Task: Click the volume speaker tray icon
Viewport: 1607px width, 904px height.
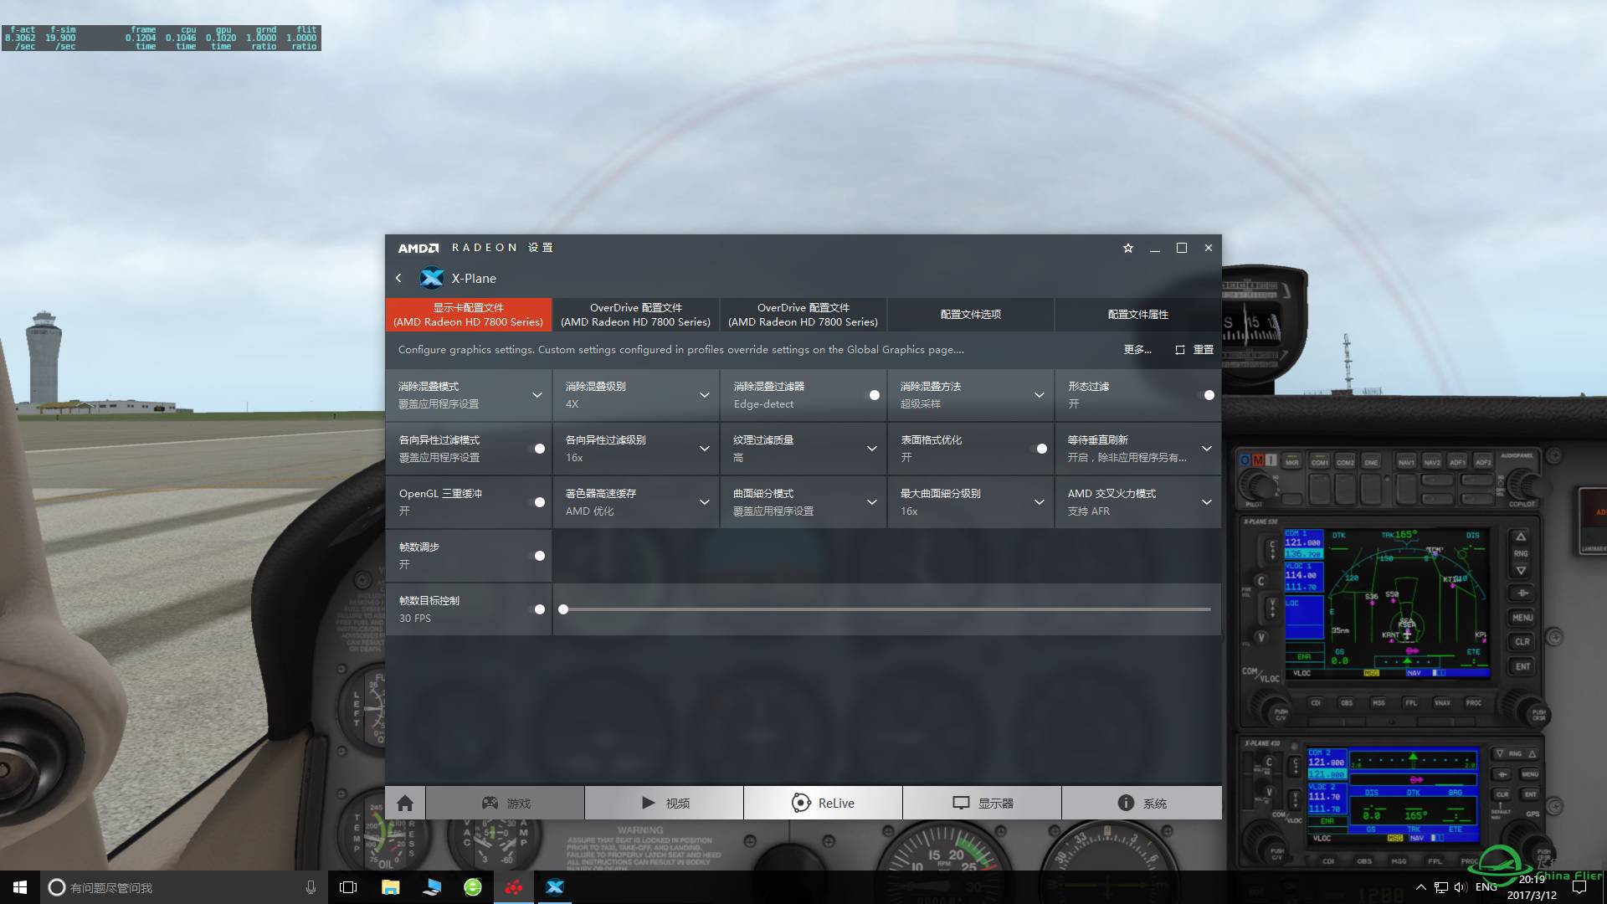Action: pyautogui.click(x=1461, y=887)
